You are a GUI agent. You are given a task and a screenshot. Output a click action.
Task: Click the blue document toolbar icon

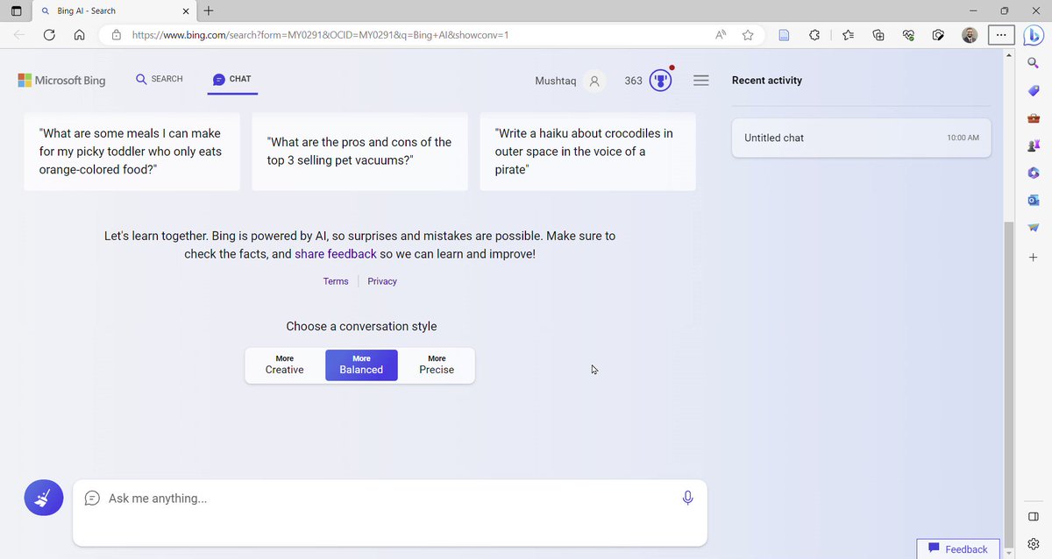coord(785,35)
